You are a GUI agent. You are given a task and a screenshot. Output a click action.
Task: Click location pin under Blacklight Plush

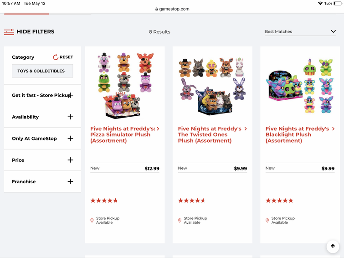[x=267, y=221]
